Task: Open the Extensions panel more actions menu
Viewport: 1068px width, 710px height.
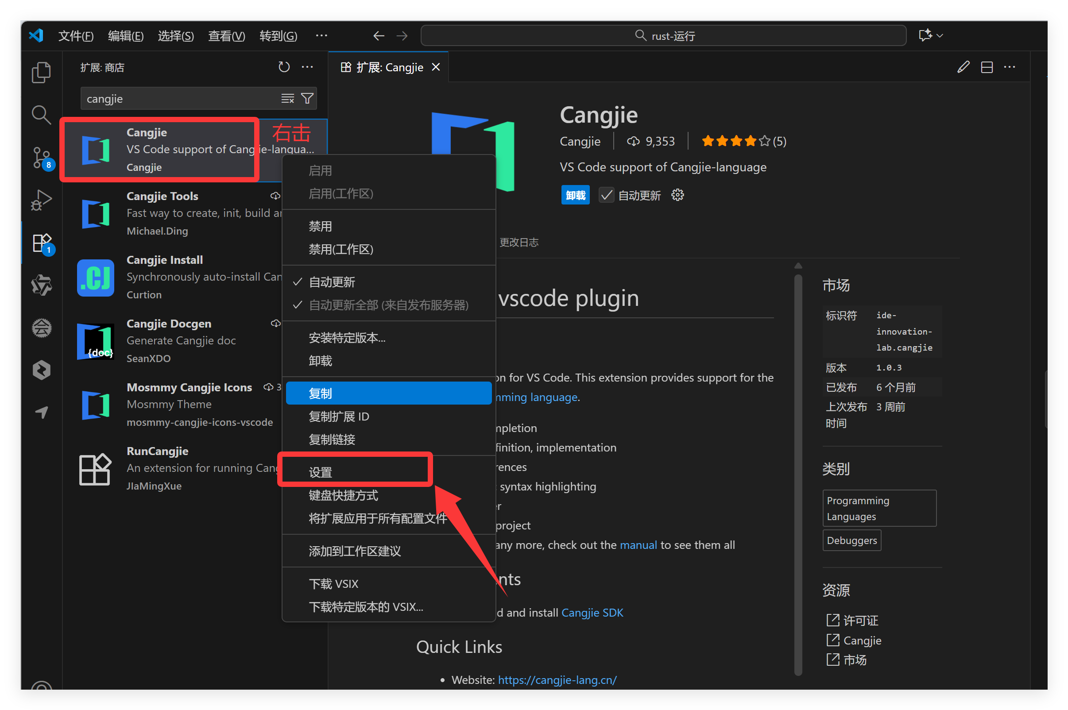Action: pyautogui.click(x=308, y=67)
